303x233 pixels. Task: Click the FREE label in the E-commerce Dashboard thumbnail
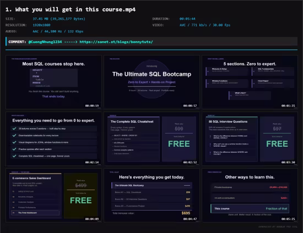coord(81,201)
